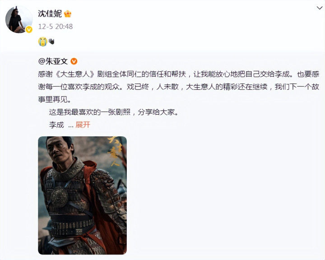Click the text 事里再见

point(55,100)
